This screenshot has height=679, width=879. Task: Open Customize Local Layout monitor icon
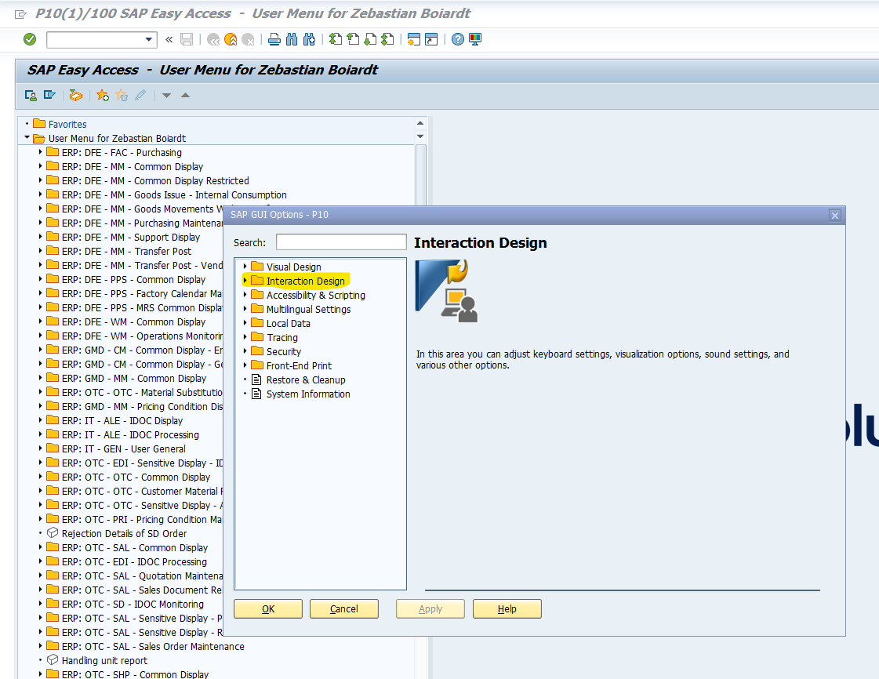point(475,39)
